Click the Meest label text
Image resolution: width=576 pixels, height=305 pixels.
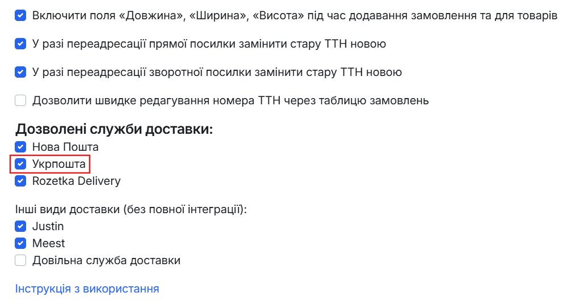pyautogui.click(x=48, y=243)
